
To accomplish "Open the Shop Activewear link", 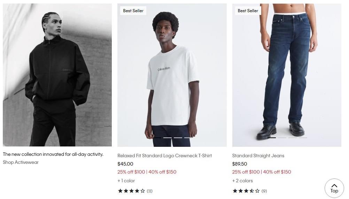I will coord(21,162).
